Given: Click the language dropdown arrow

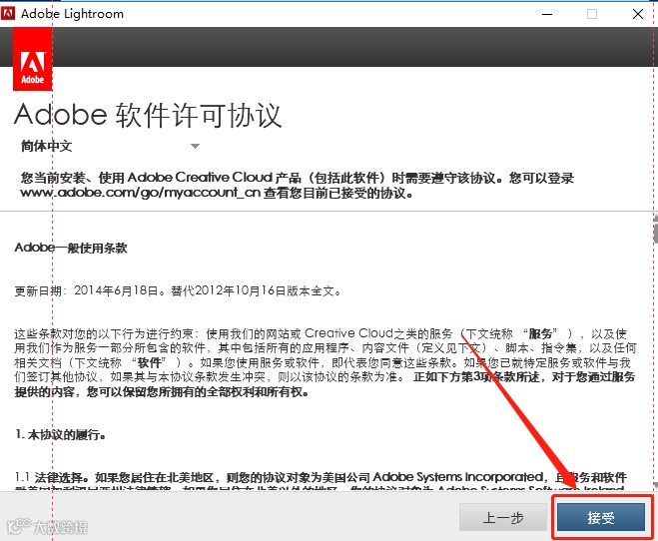Looking at the screenshot, I should pyautogui.click(x=195, y=146).
